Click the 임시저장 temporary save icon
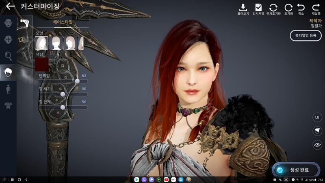This screenshot has width=325, height=183. click(258, 9)
